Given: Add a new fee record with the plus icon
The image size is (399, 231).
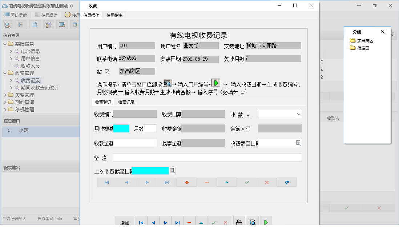Looking at the screenshot, I should [x=186, y=182].
